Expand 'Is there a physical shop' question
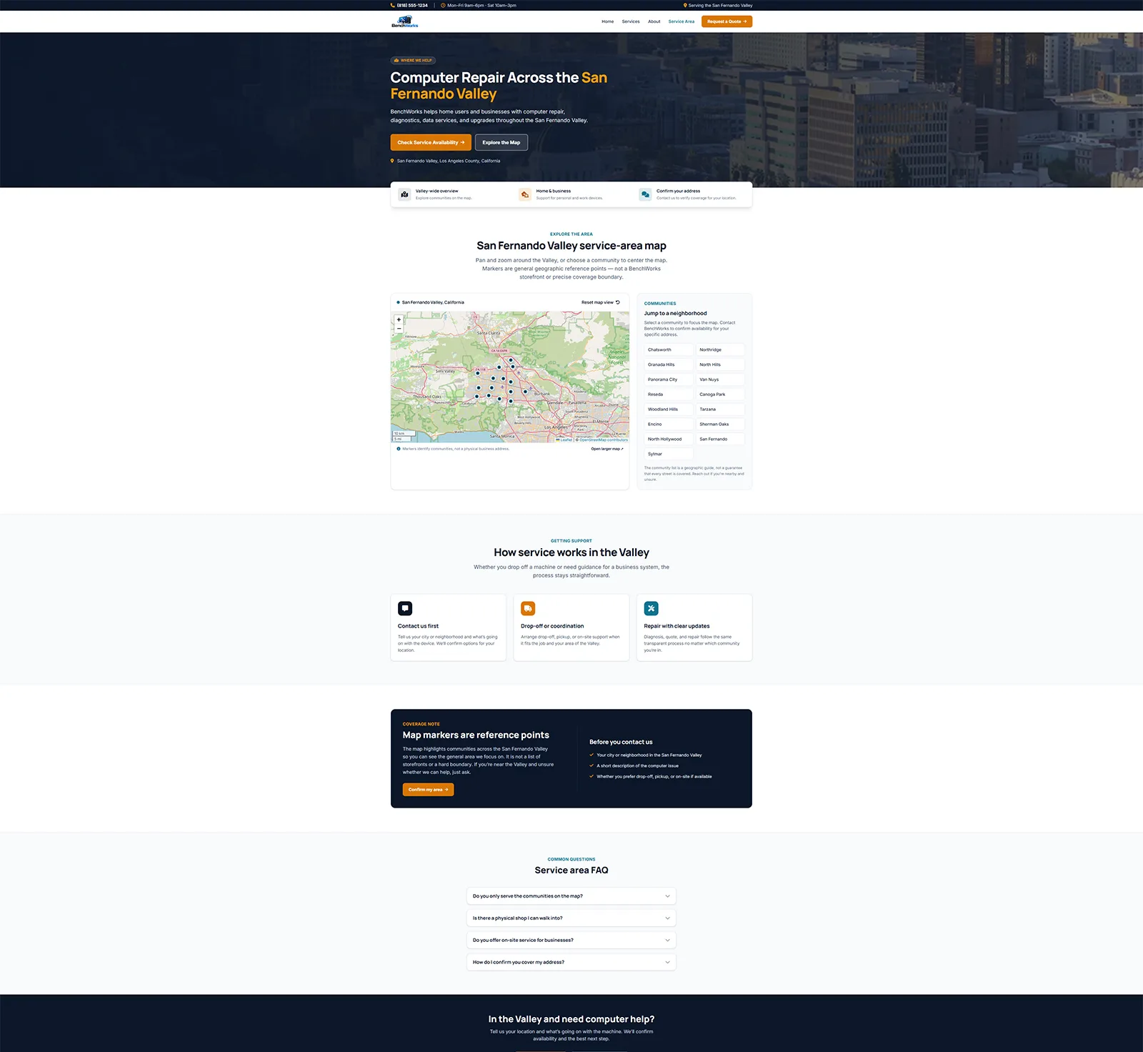1143x1052 pixels. click(x=571, y=918)
